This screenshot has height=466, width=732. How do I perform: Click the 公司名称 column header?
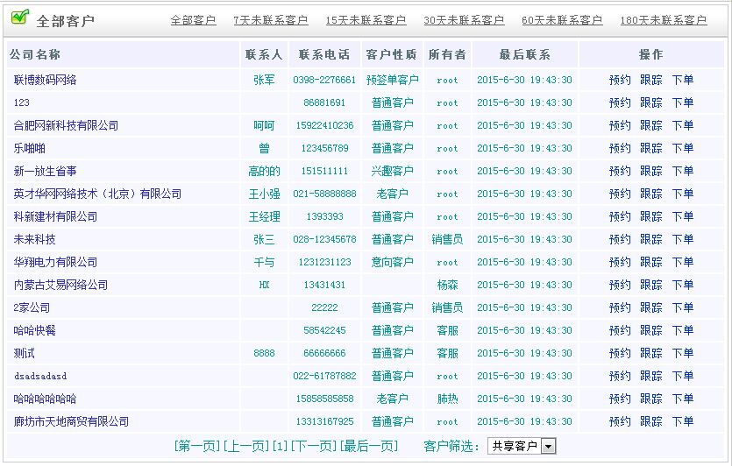click(x=35, y=54)
